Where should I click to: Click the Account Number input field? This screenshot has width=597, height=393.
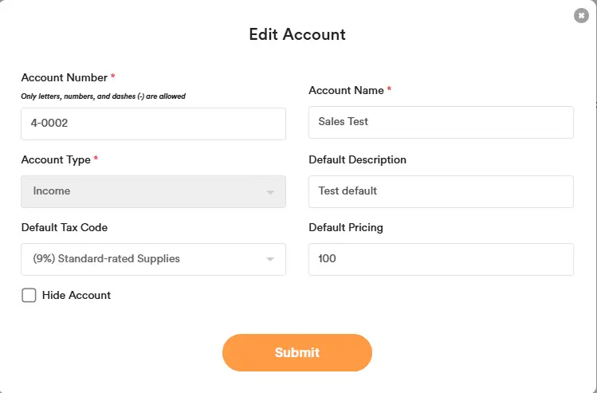pyautogui.click(x=153, y=124)
